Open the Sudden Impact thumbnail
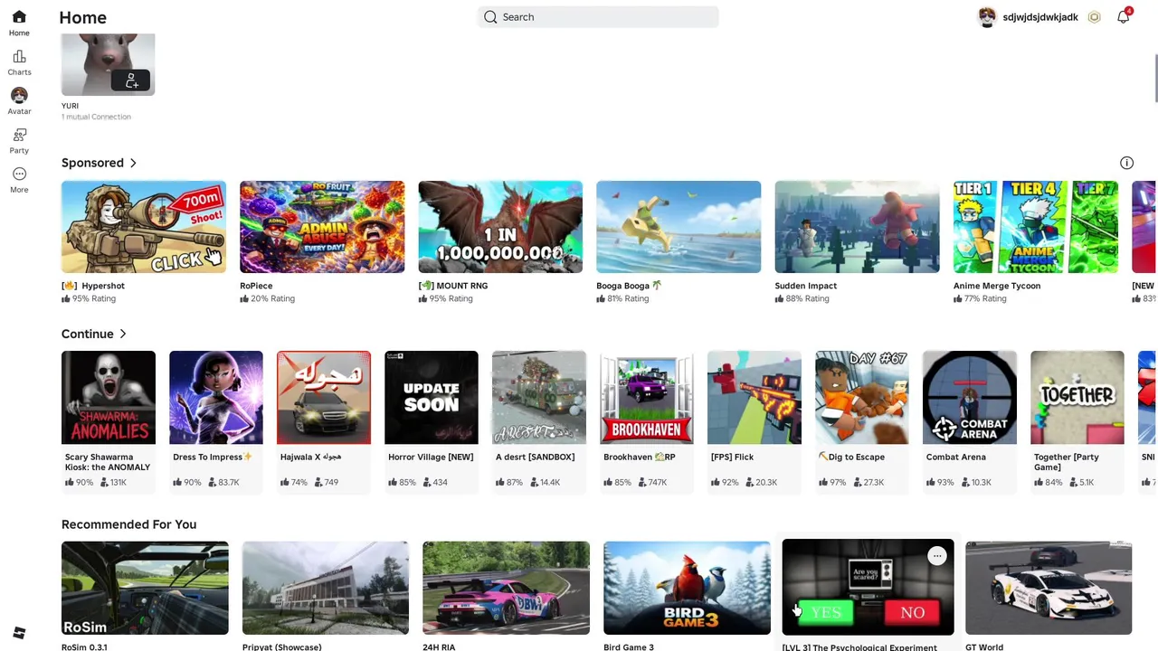 click(x=857, y=227)
